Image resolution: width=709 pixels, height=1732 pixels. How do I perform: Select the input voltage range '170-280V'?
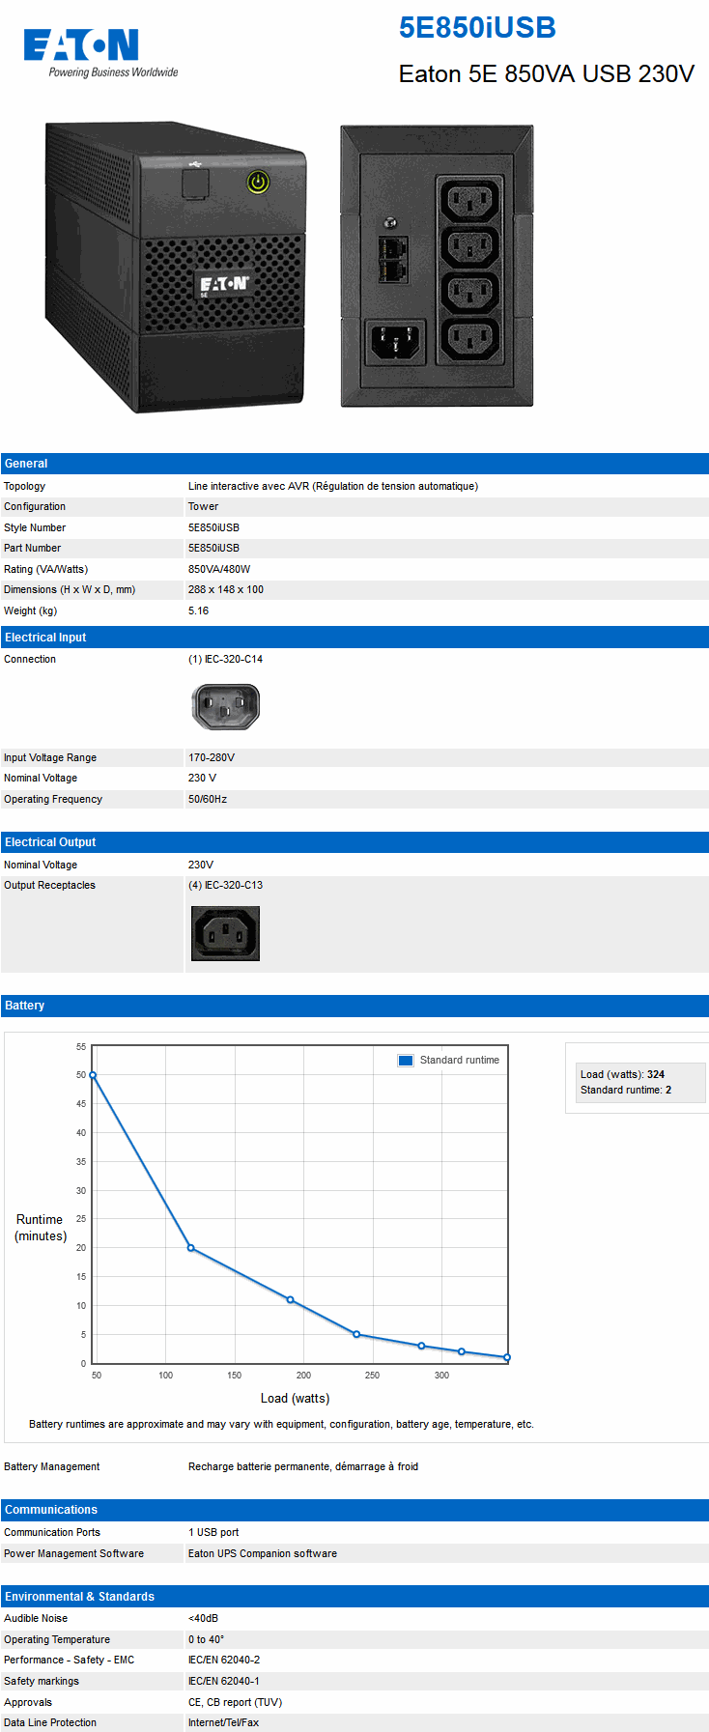tap(212, 757)
